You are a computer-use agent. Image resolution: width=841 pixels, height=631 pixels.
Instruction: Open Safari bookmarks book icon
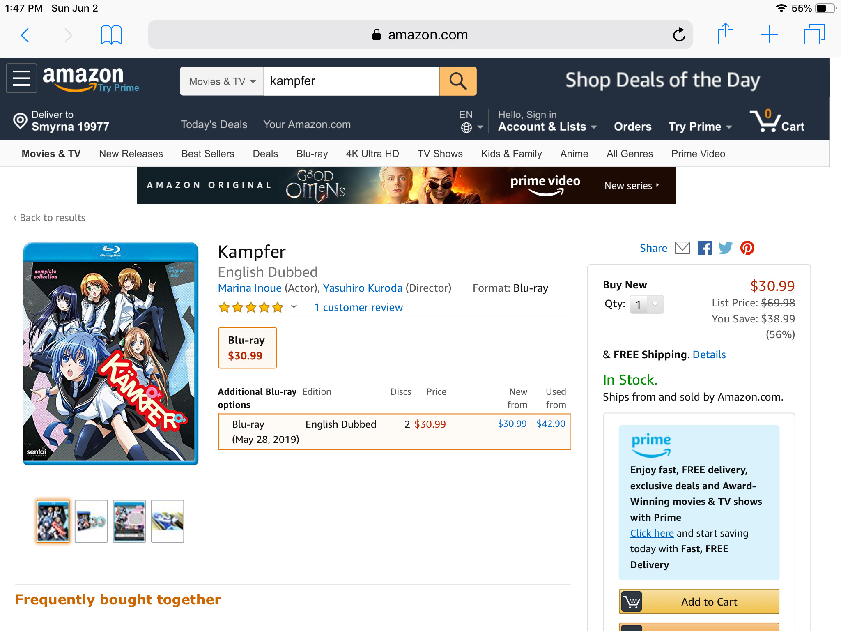point(111,35)
